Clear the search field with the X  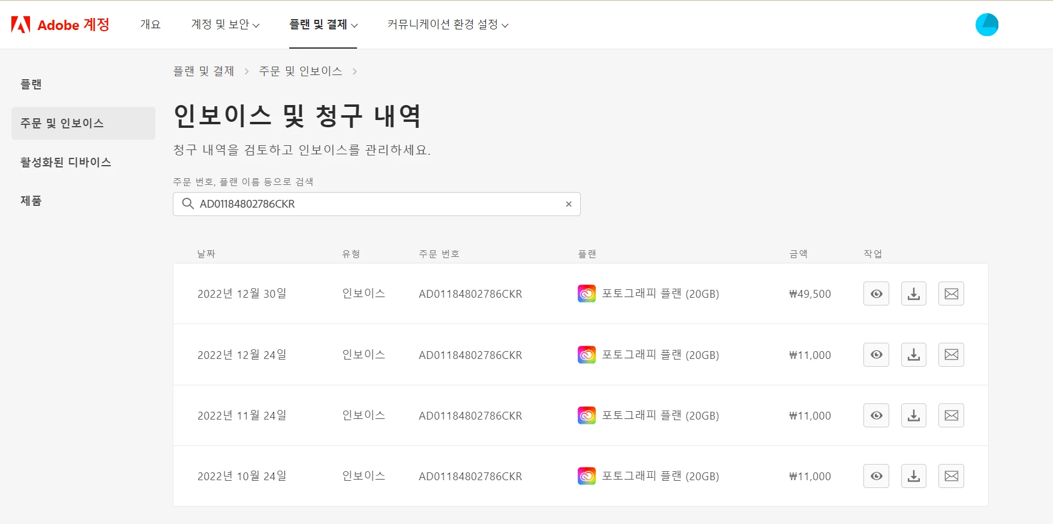pyautogui.click(x=568, y=204)
